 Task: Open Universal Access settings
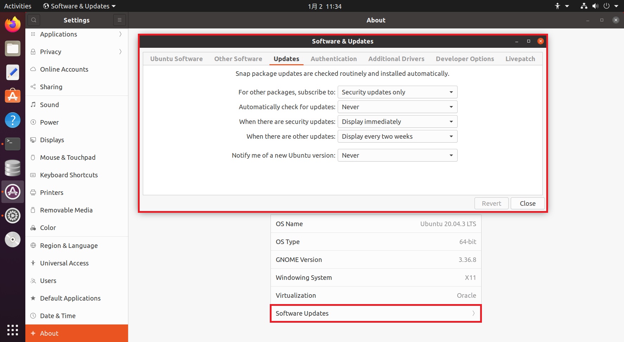coord(77,263)
